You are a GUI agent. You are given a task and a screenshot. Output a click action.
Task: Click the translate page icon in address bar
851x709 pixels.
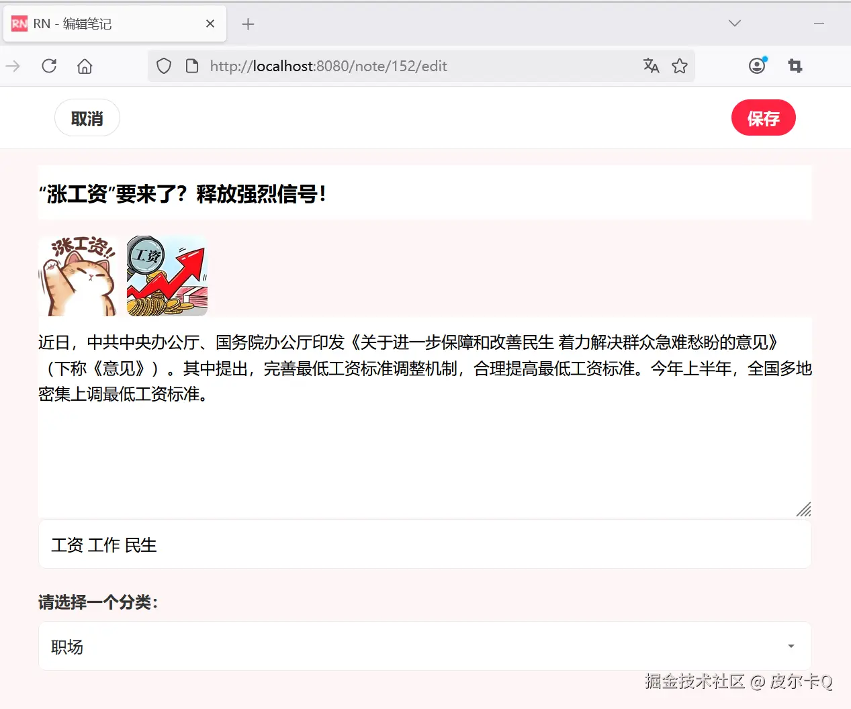click(650, 66)
